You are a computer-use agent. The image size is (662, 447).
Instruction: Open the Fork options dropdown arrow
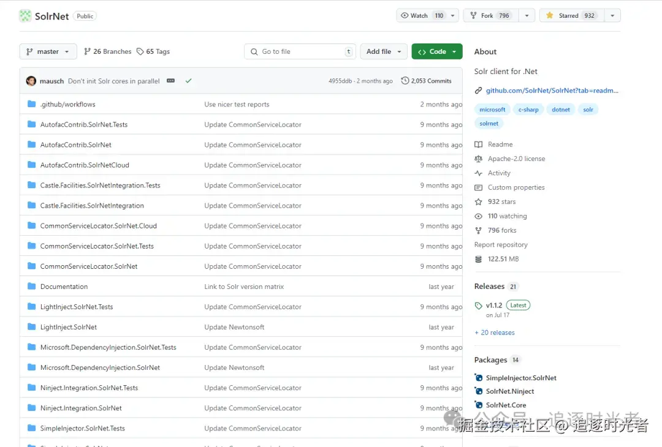click(x=527, y=15)
